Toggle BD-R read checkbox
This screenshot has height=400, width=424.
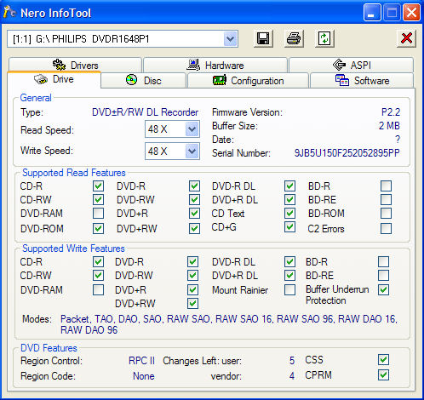(x=386, y=186)
